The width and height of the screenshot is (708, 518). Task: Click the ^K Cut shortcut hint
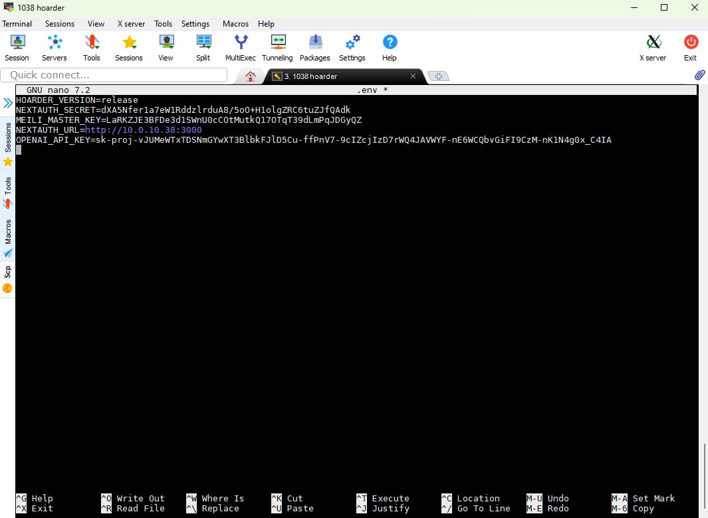coord(287,499)
